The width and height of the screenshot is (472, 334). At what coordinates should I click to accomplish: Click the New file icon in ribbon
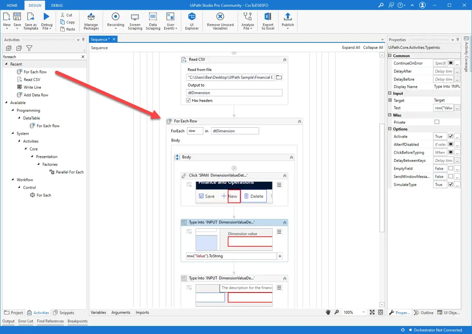7,16
